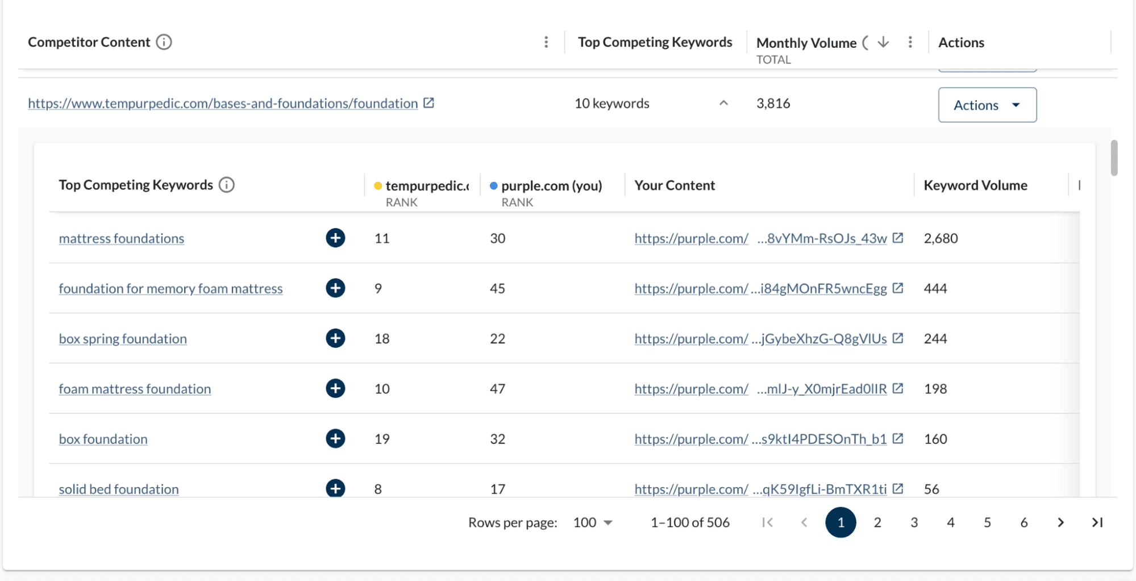Add "solid bed foundation" keyword with plus icon

pyautogui.click(x=335, y=488)
